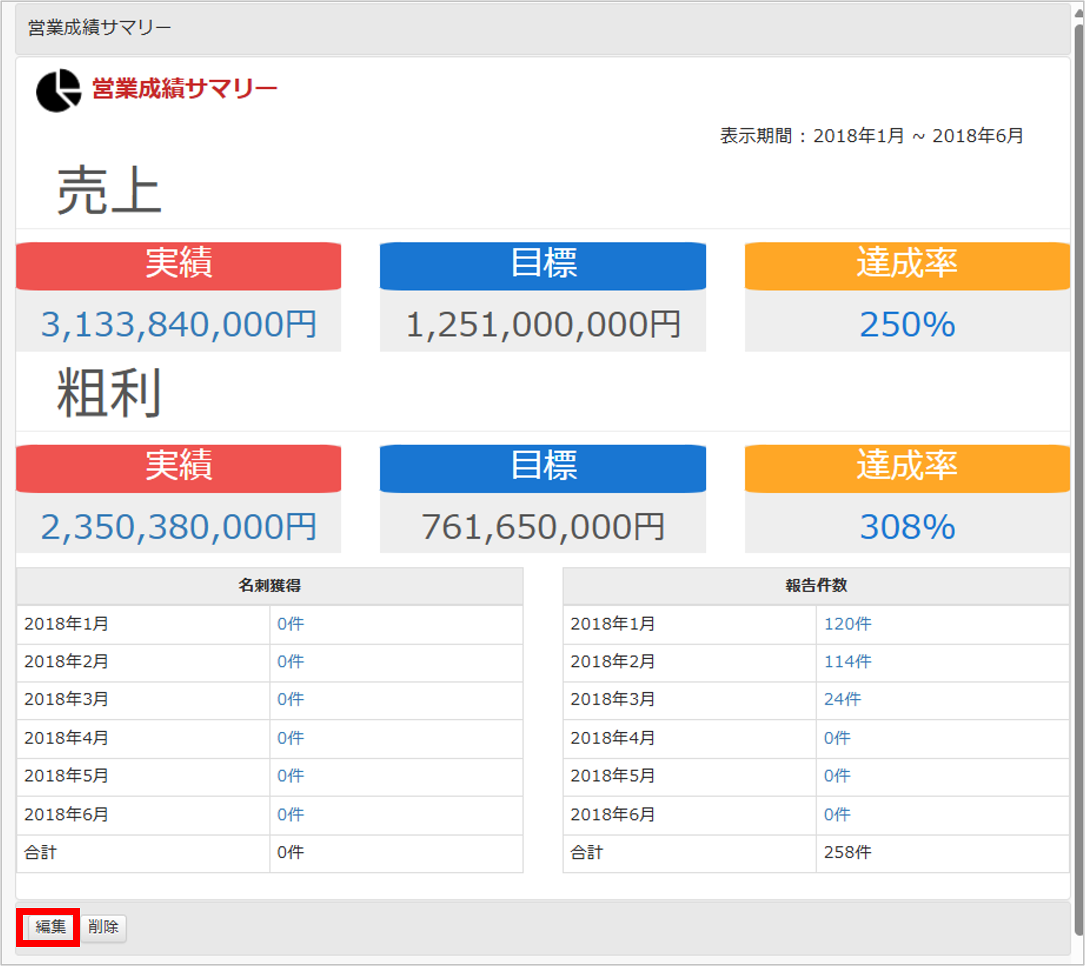
Task: Open the 120件 link for 2018年1月 reports
Action: [847, 624]
